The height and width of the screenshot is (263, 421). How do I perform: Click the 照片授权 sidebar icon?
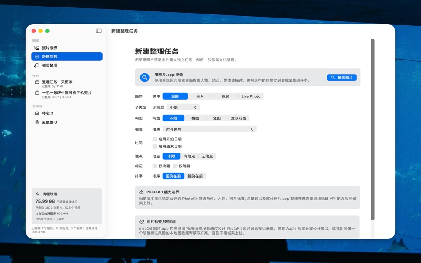(x=37, y=48)
